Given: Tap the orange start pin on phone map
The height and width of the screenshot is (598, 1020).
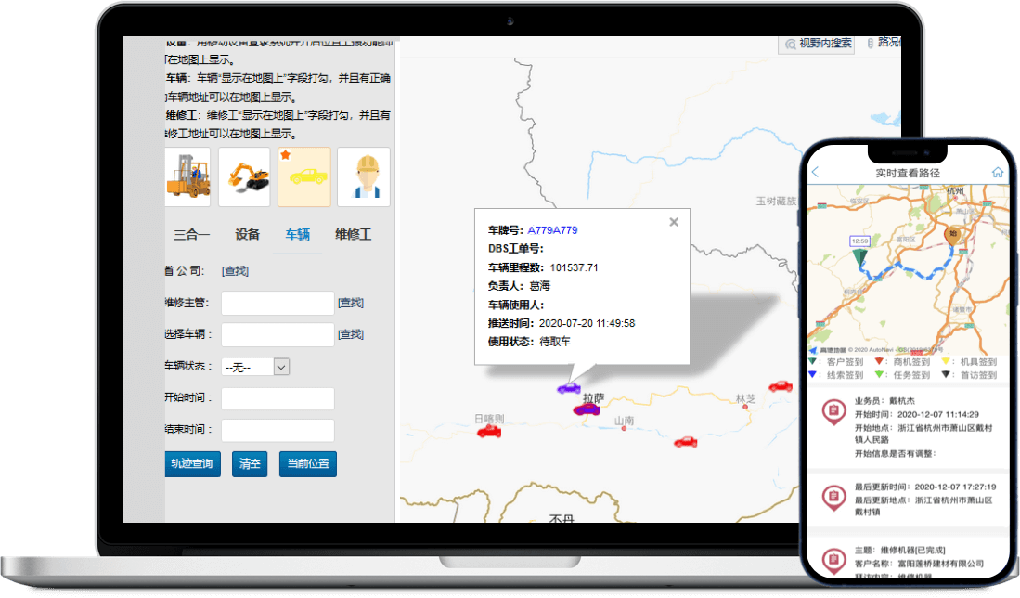Looking at the screenshot, I should click(x=950, y=236).
